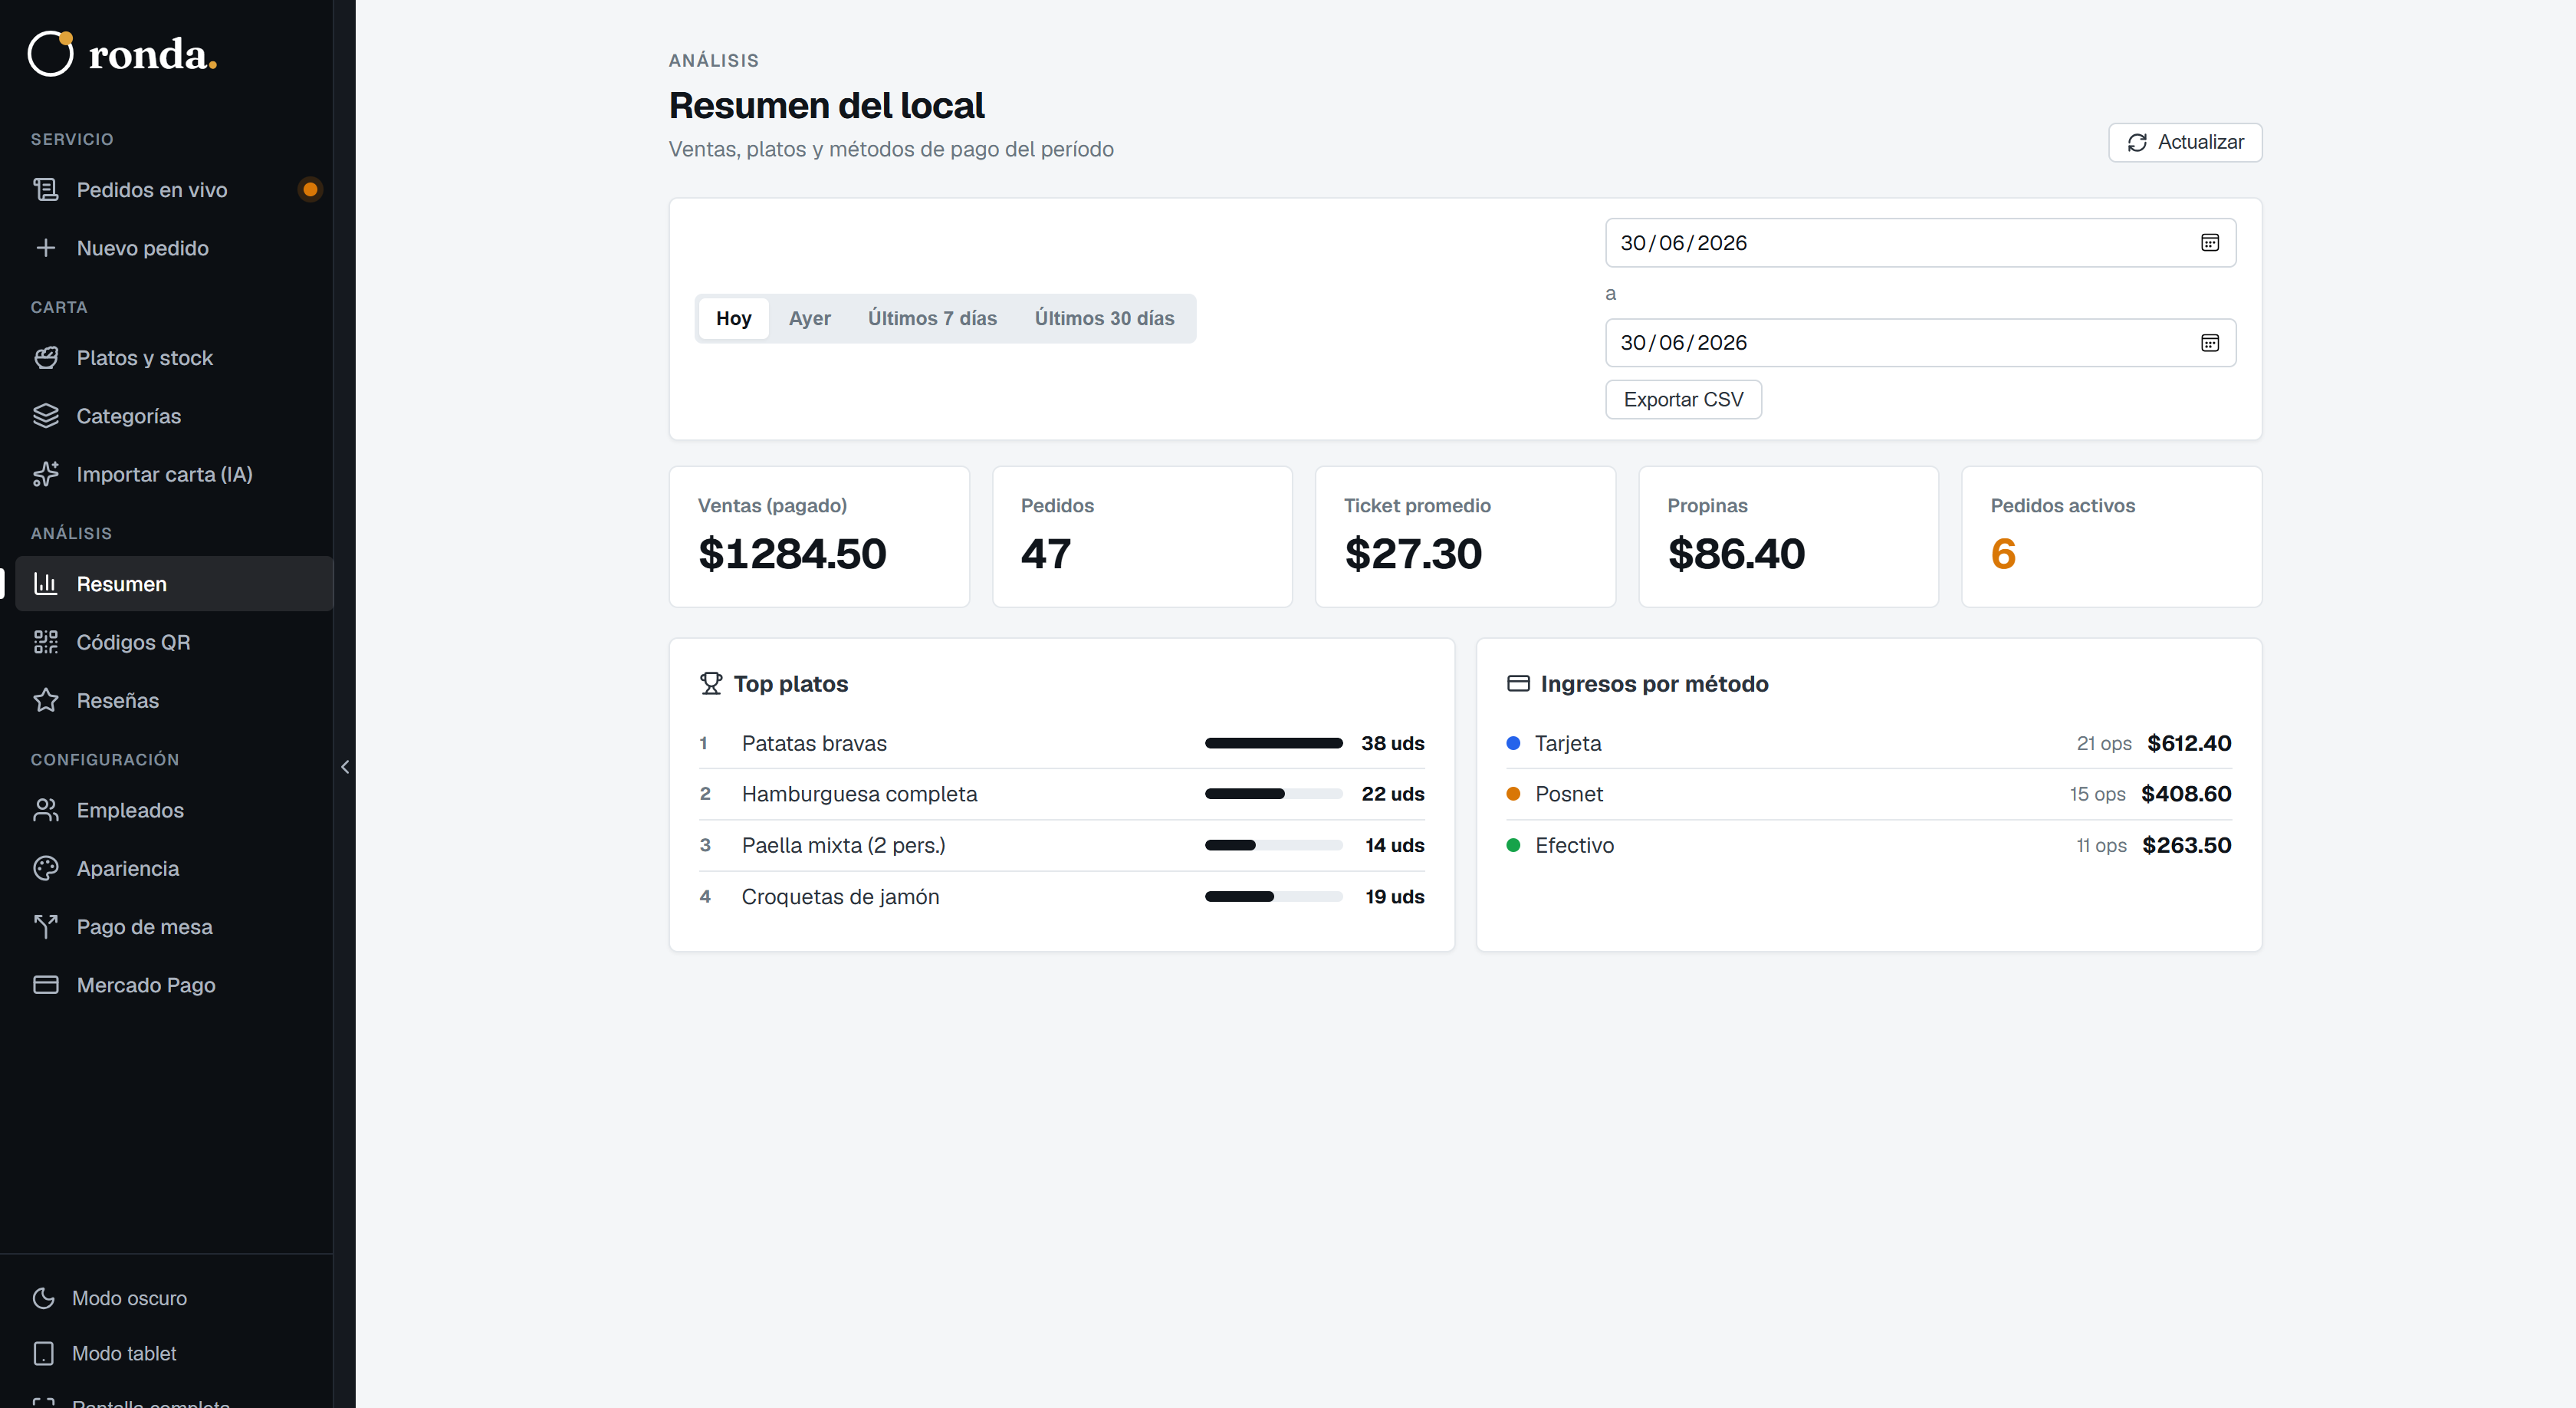This screenshot has height=1408, width=2576.
Task: Open Importar carta (IA)
Action: (x=174, y=473)
